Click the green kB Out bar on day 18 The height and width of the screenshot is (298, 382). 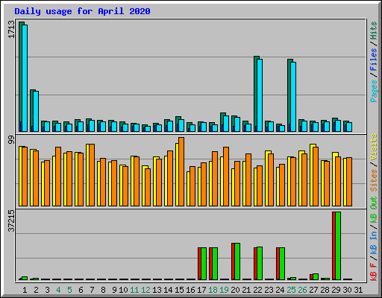(215, 264)
